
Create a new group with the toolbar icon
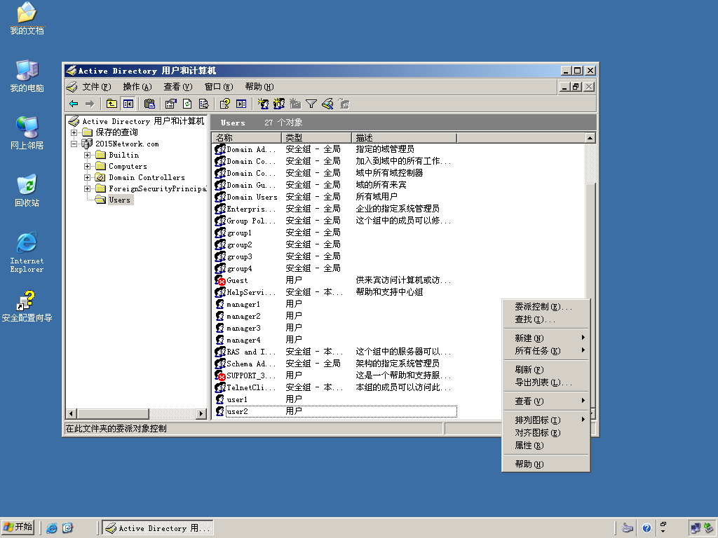point(279,104)
